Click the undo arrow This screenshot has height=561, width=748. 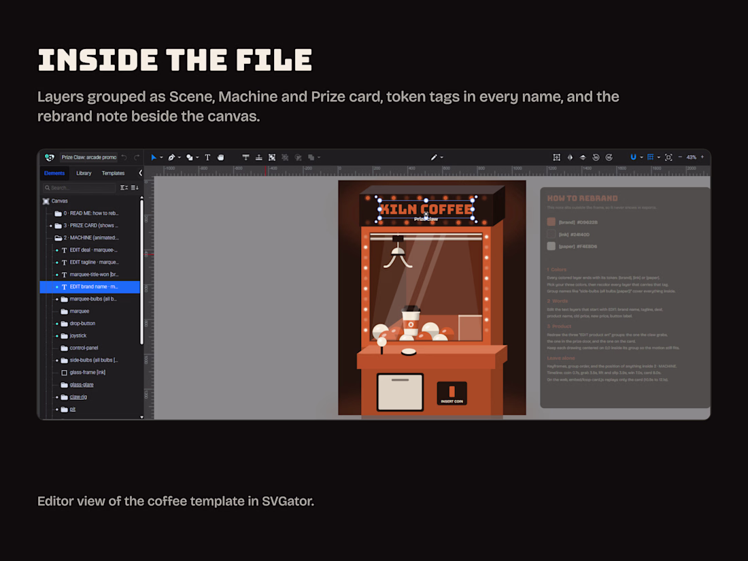(x=124, y=158)
